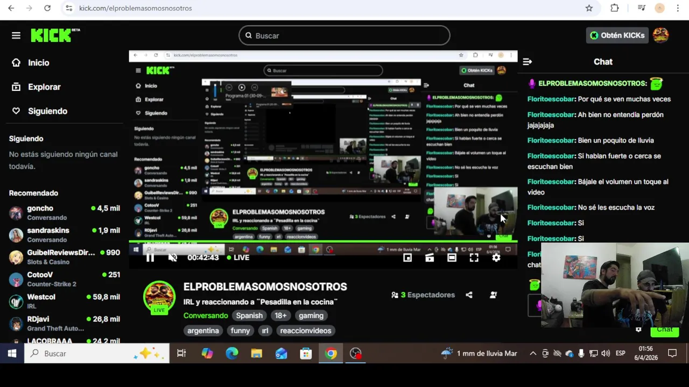Enable picture-in-picture in player
Viewport: 689px width, 387px height.
click(x=407, y=257)
